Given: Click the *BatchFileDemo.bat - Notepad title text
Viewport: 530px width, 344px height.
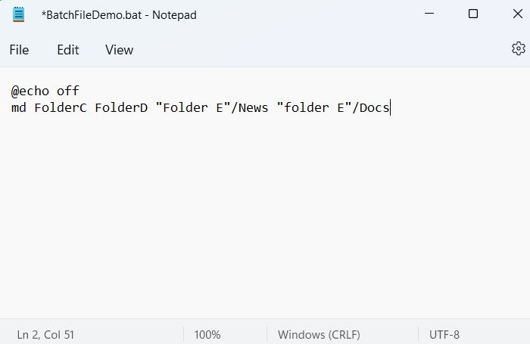Looking at the screenshot, I should pos(119,15).
